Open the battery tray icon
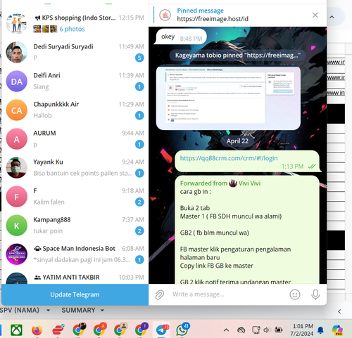352x338 pixels. pos(279,330)
